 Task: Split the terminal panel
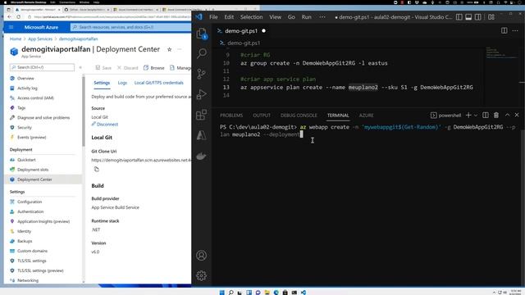click(x=486, y=115)
